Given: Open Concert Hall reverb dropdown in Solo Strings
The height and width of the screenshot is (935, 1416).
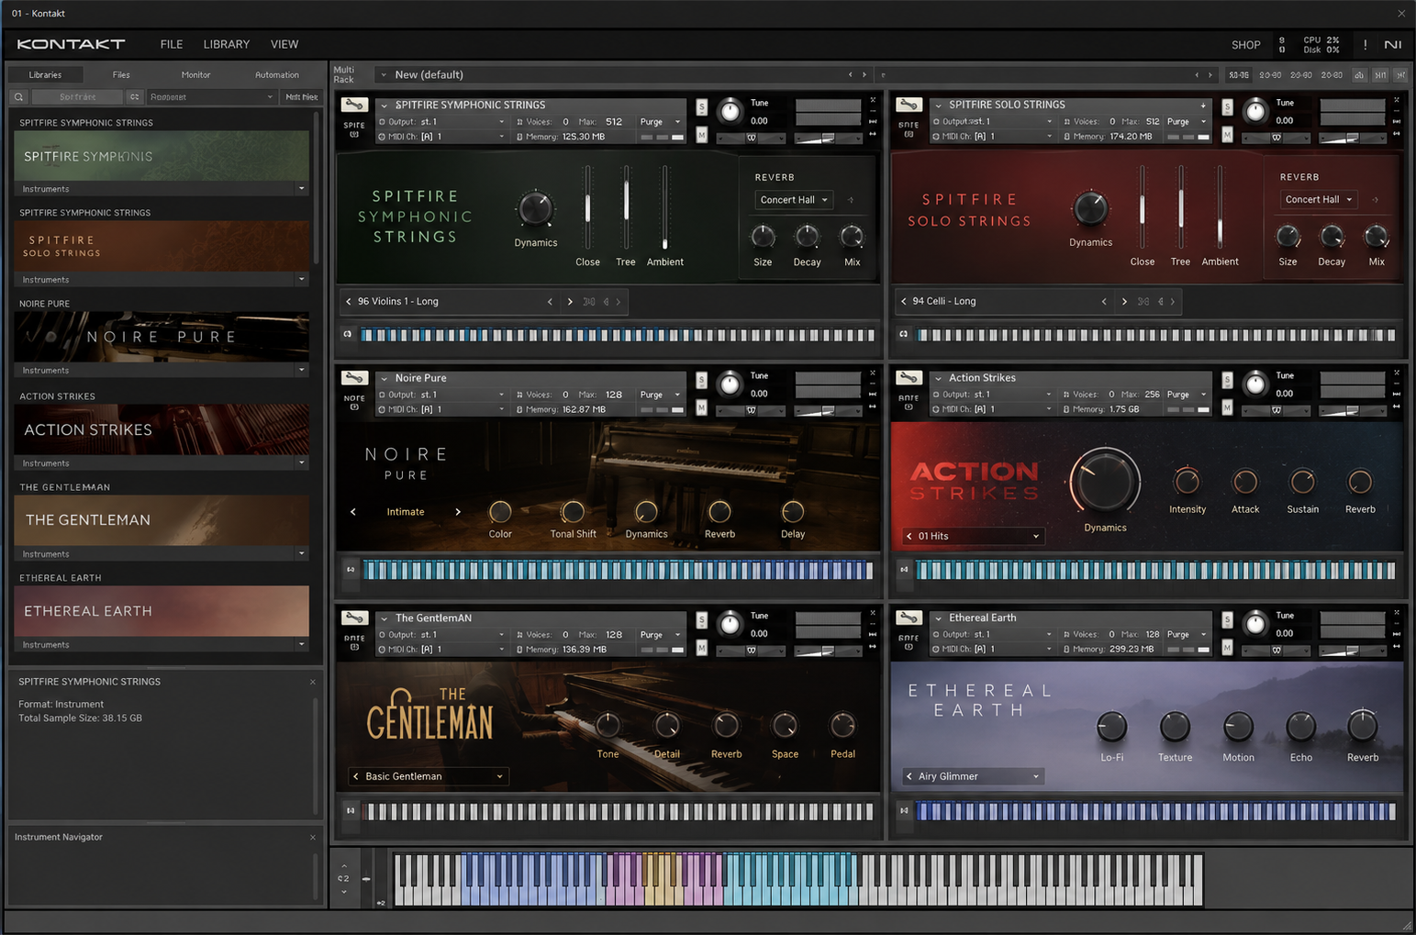Looking at the screenshot, I should 1319,199.
